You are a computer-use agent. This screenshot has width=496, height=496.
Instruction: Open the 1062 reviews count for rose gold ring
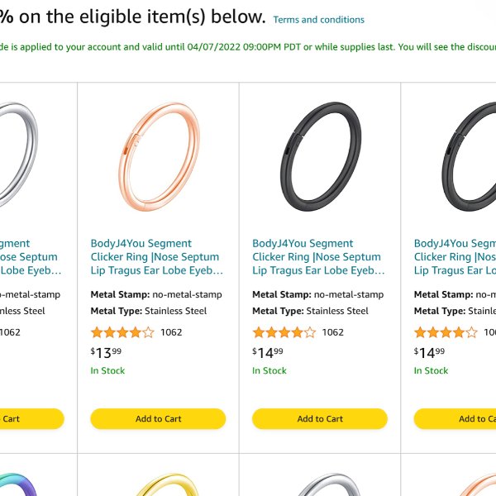coord(171,332)
